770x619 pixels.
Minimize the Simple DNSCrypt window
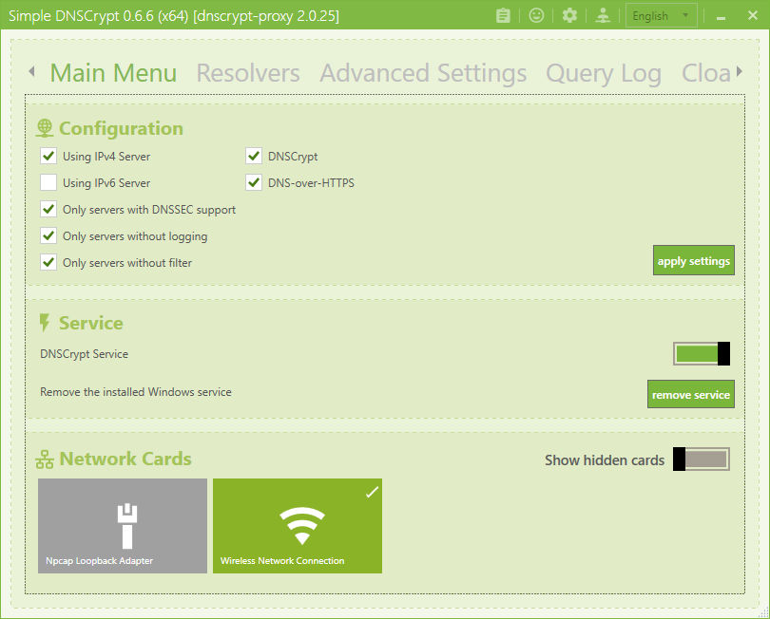pos(721,16)
